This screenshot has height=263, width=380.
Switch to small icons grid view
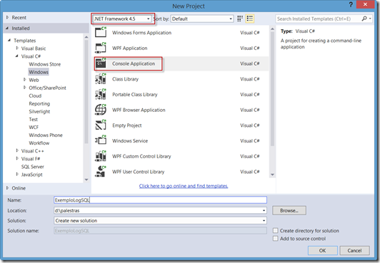click(240, 19)
